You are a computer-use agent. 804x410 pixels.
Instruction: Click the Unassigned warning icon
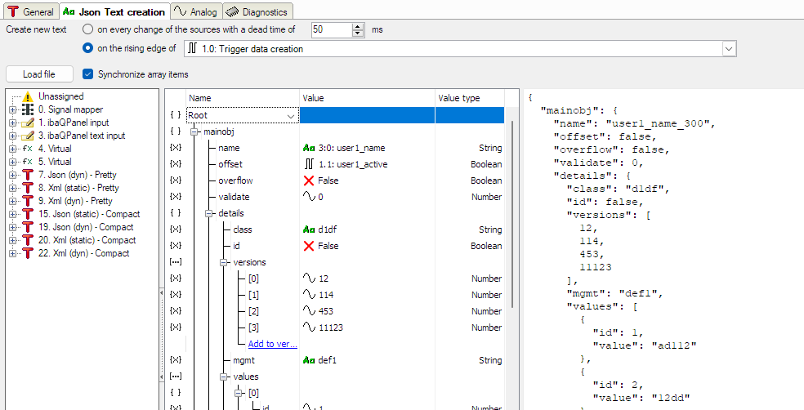[x=27, y=96]
